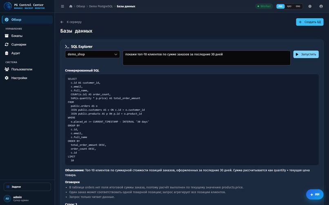Click the Объяснение label text

tap(74, 170)
